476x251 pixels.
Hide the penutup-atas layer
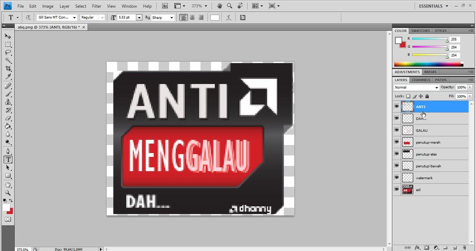(x=396, y=154)
